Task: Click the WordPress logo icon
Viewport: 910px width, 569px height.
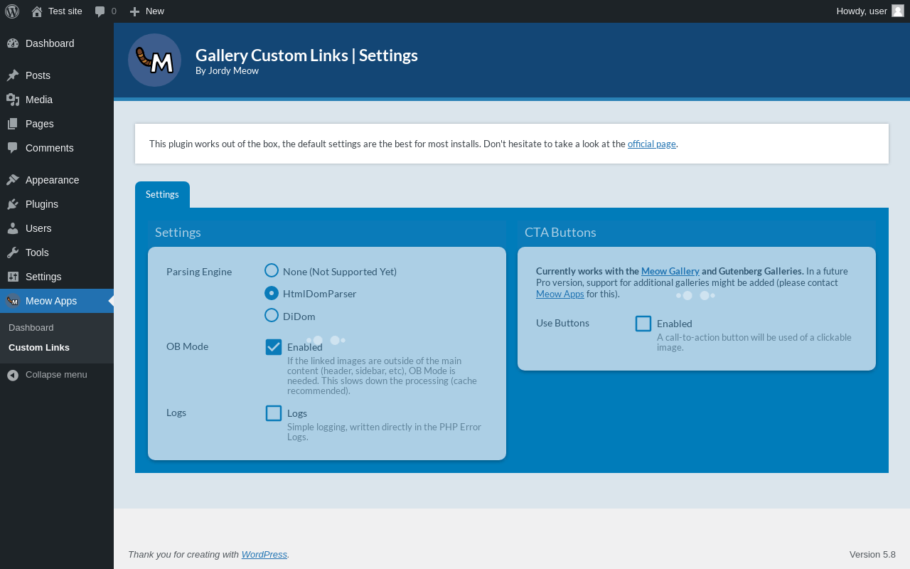Action: (12, 11)
